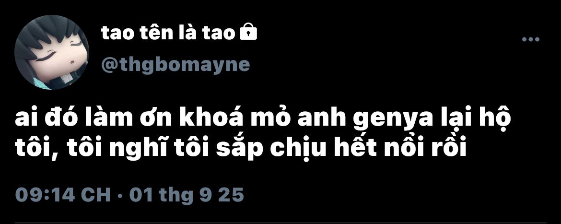
Task: Click the padlock protected-account icon
Action: (x=247, y=32)
